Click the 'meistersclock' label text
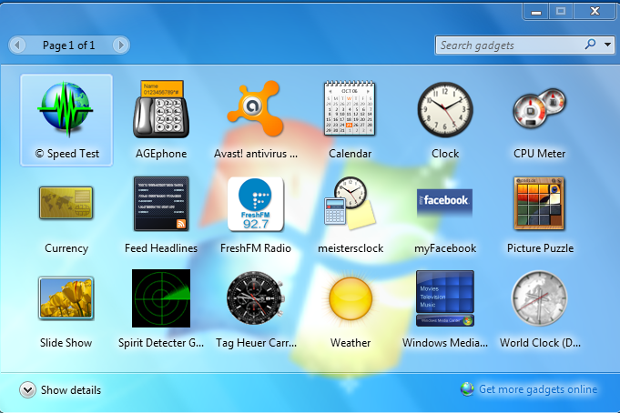620x413 pixels. point(351,248)
